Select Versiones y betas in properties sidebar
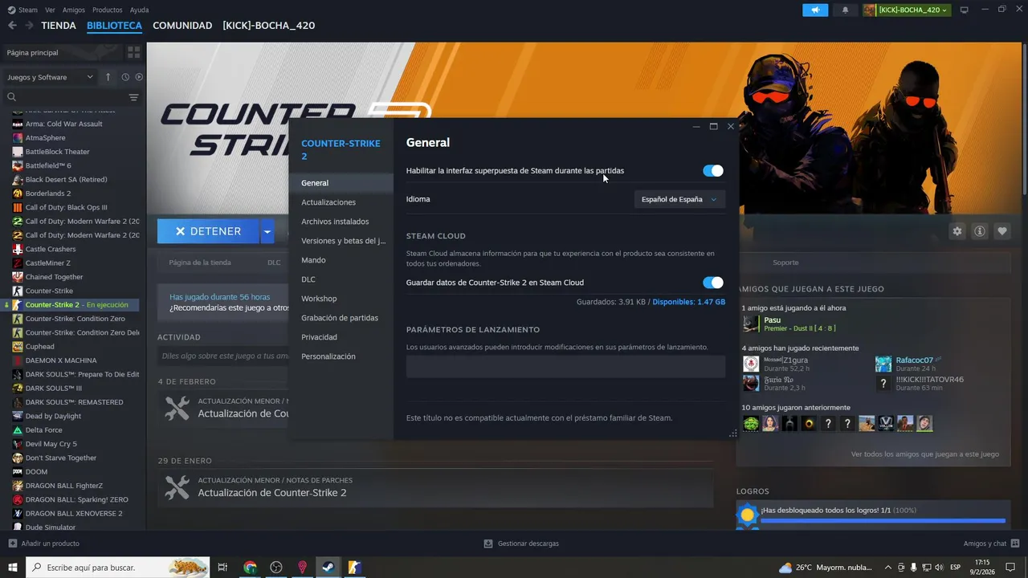Image resolution: width=1028 pixels, height=578 pixels. 344,241
